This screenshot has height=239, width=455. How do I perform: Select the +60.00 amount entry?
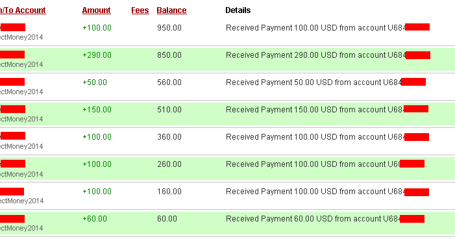(95, 219)
